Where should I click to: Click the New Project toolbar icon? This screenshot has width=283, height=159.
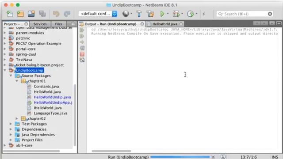point(20,14)
